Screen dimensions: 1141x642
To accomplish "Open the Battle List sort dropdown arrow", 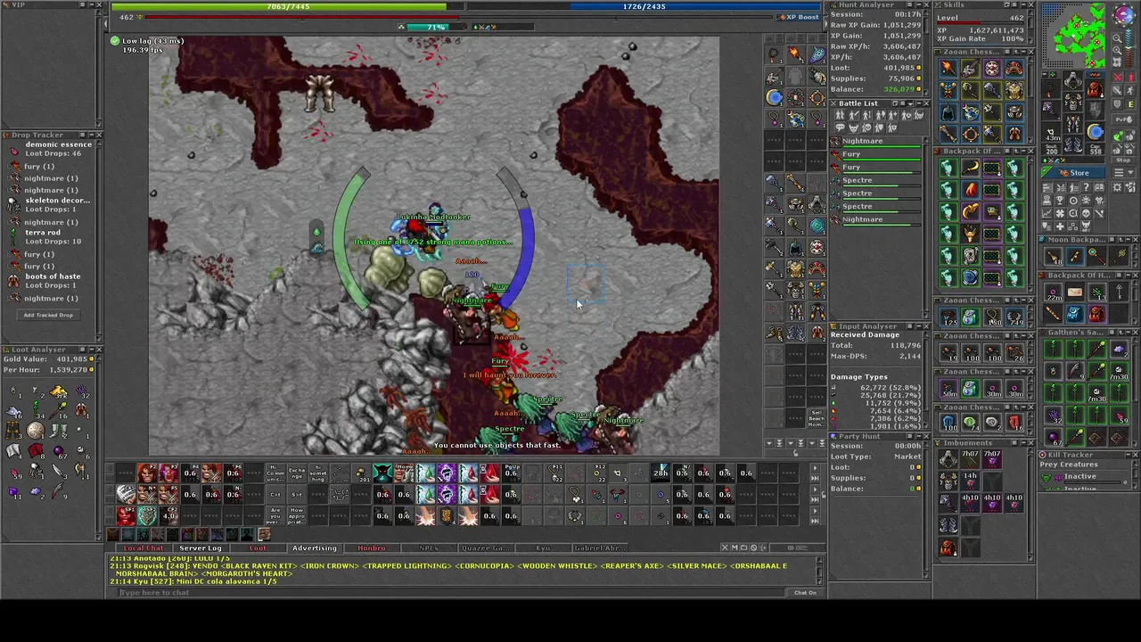I will click(910, 103).
